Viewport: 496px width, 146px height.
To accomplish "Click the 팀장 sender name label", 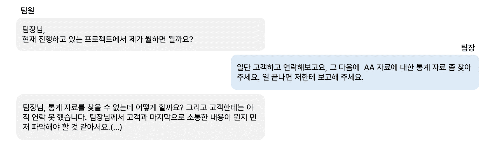I will pyautogui.click(x=468, y=48).
